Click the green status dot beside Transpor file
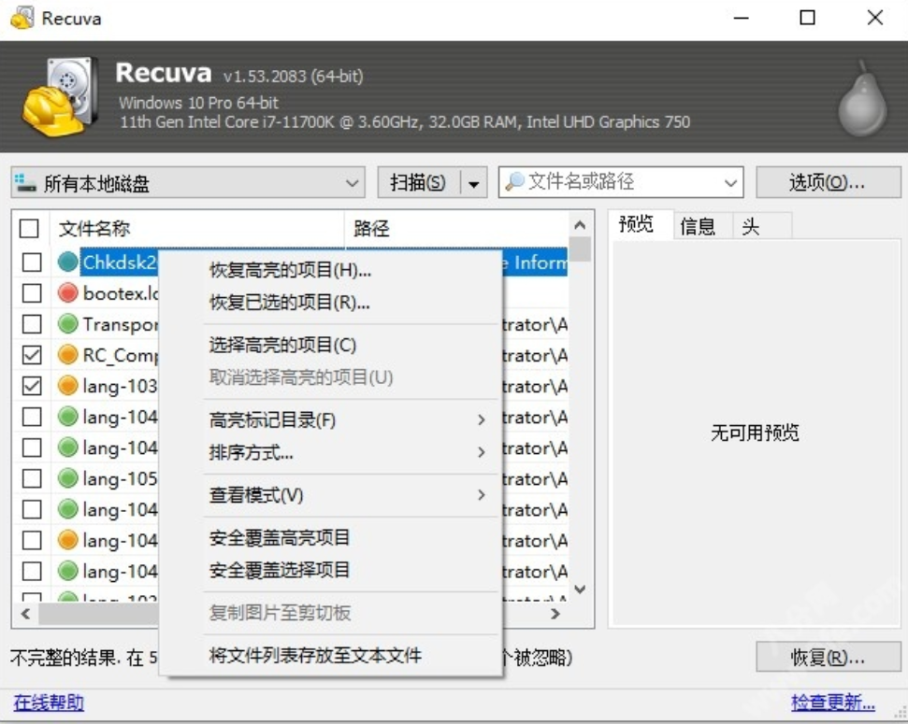 pyautogui.click(x=68, y=324)
